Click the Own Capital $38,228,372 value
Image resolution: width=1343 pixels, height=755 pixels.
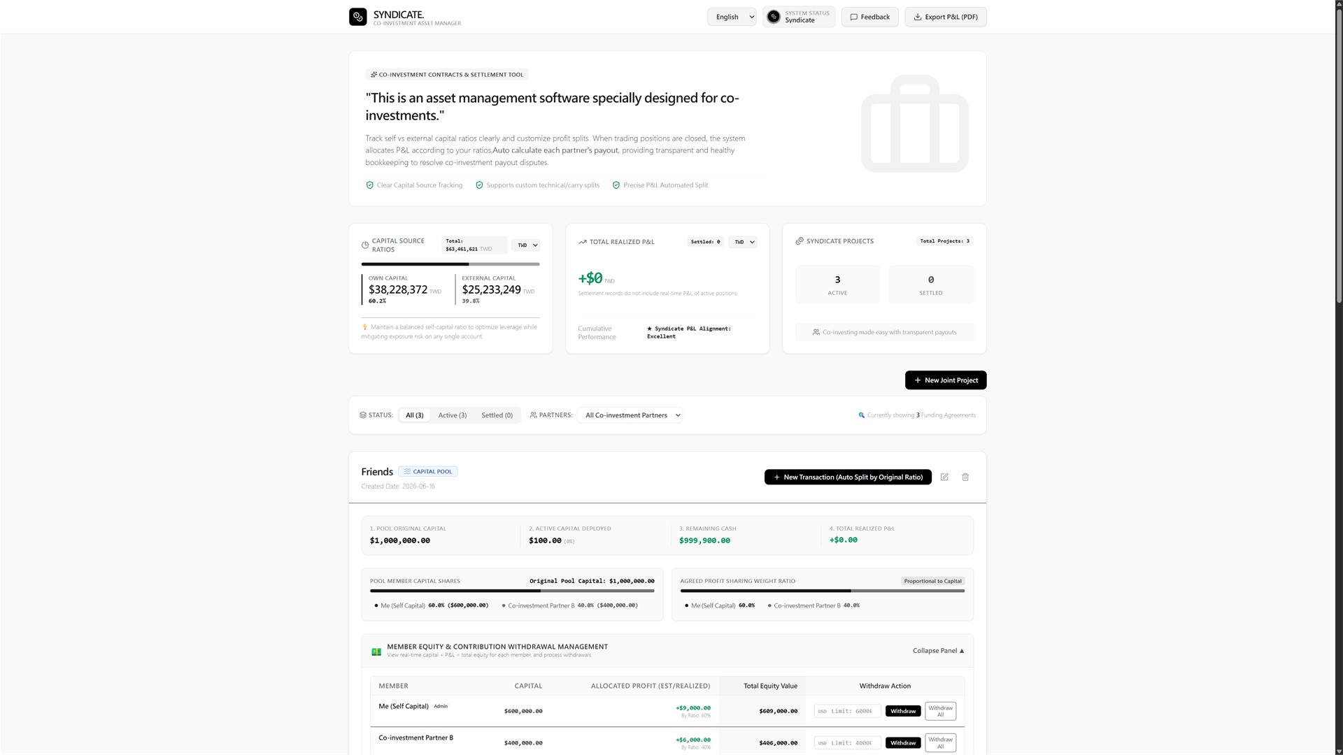(x=398, y=289)
